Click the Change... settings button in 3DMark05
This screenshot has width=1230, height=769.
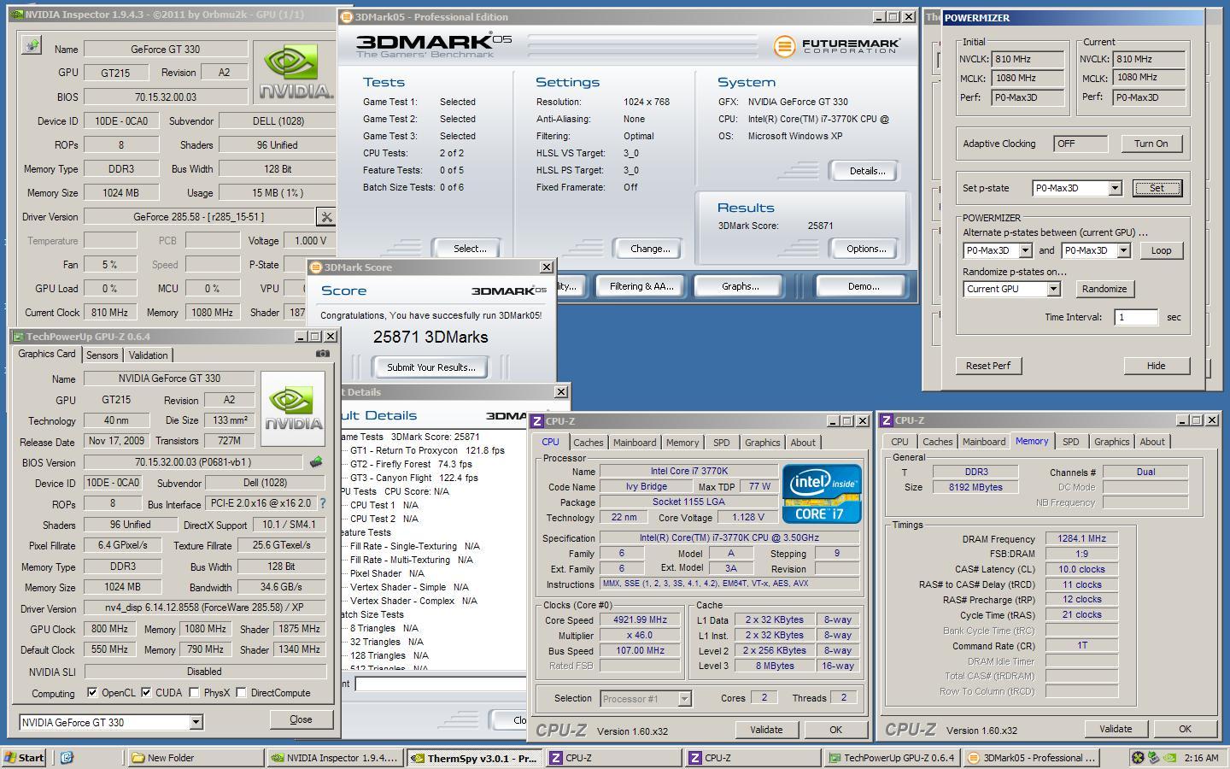(650, 249)
